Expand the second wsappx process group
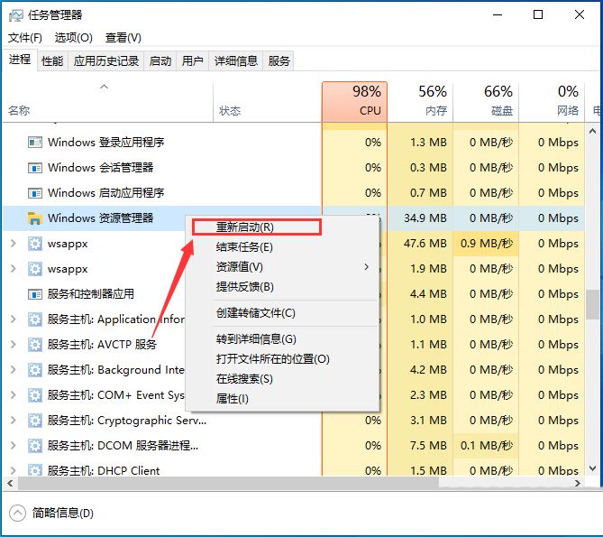This screenshot has height=537, width=603. pos(14,269)
